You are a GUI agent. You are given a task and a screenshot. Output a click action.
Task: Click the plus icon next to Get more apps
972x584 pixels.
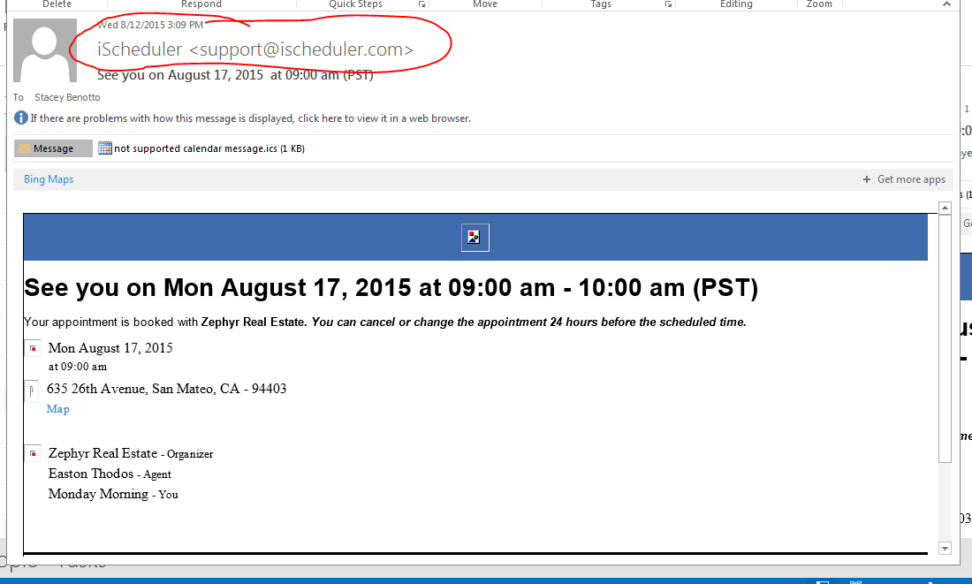tap(867, 179)
